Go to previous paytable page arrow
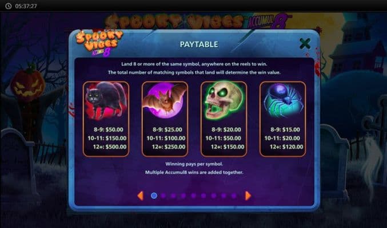 coord(140,196)
